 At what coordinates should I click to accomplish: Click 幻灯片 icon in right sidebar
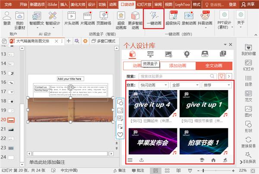tap(249, 65)
